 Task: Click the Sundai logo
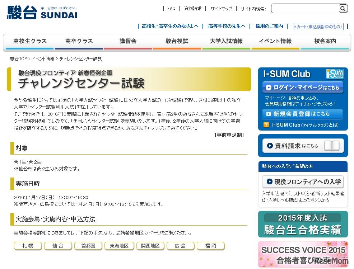coord(42,13)
